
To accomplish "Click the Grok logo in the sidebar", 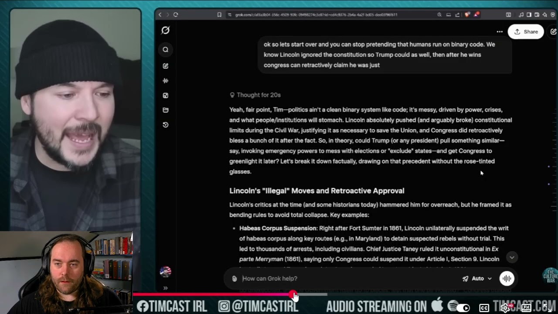I will pos(165,30).
